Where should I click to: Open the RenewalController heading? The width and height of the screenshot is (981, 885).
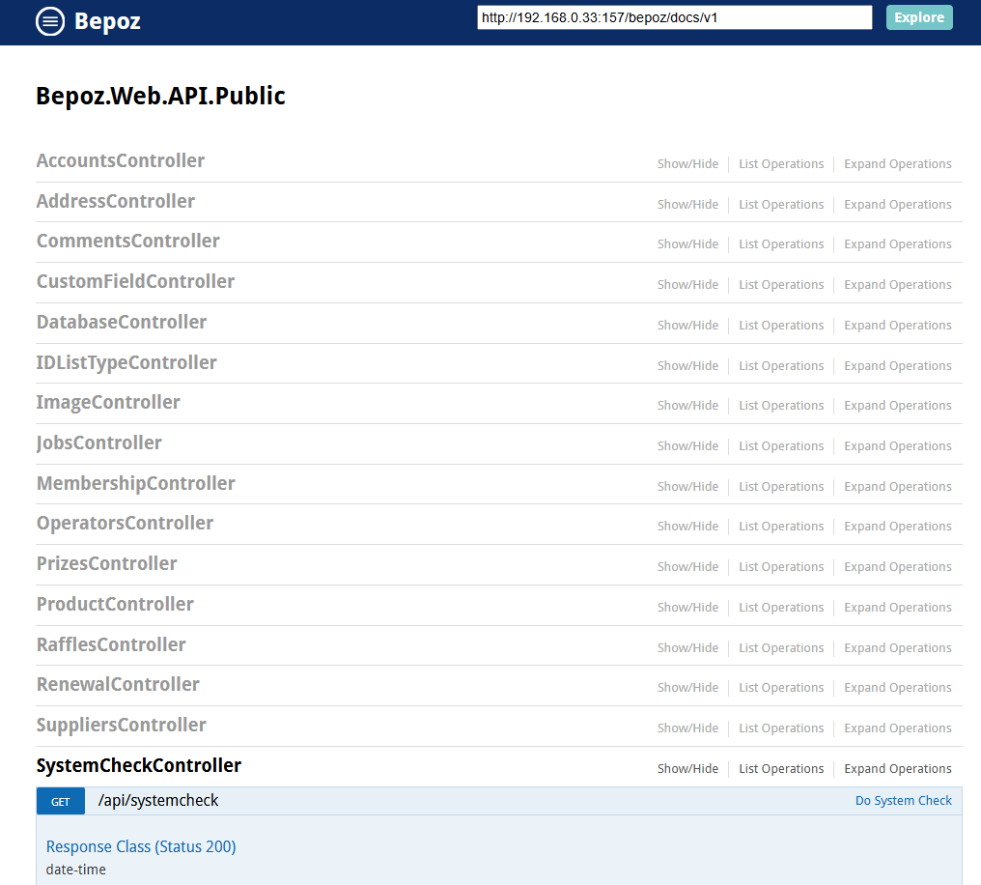click(x=118, y=684)
